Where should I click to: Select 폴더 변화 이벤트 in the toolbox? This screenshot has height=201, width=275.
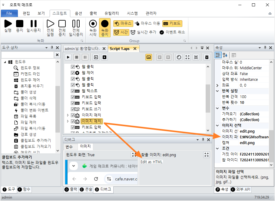(35, 110)
